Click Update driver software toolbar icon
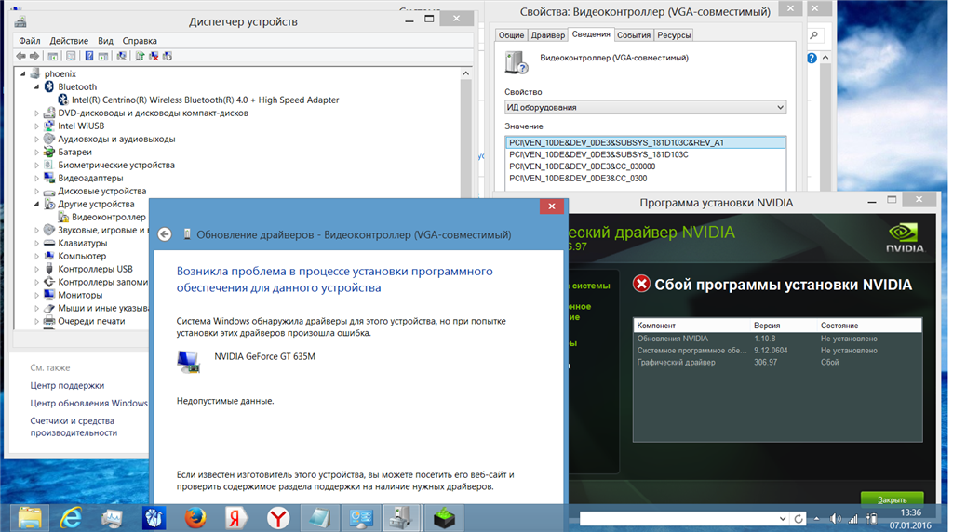 [140, 56]
